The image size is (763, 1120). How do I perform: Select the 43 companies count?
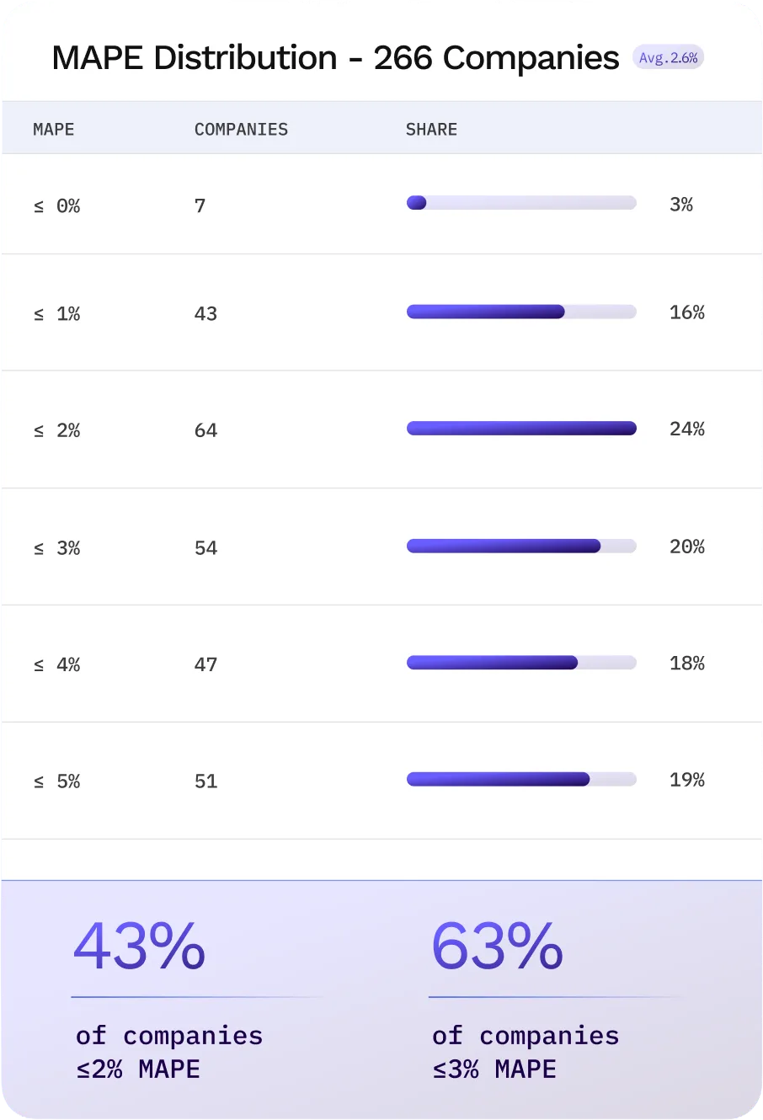point(205,314)
